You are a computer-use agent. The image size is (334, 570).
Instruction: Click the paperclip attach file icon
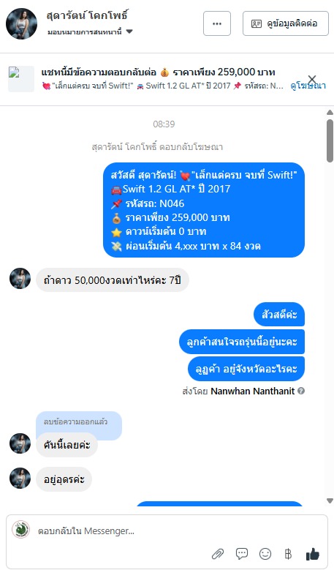tap(218, 554)
